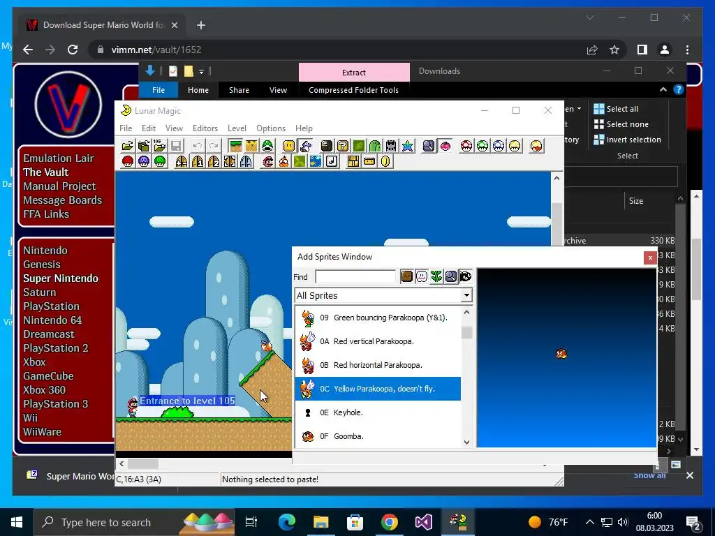This screenshot has height=536, width=715.
Task: Click the door icon marked with number 2
Action: pos(214,161)
